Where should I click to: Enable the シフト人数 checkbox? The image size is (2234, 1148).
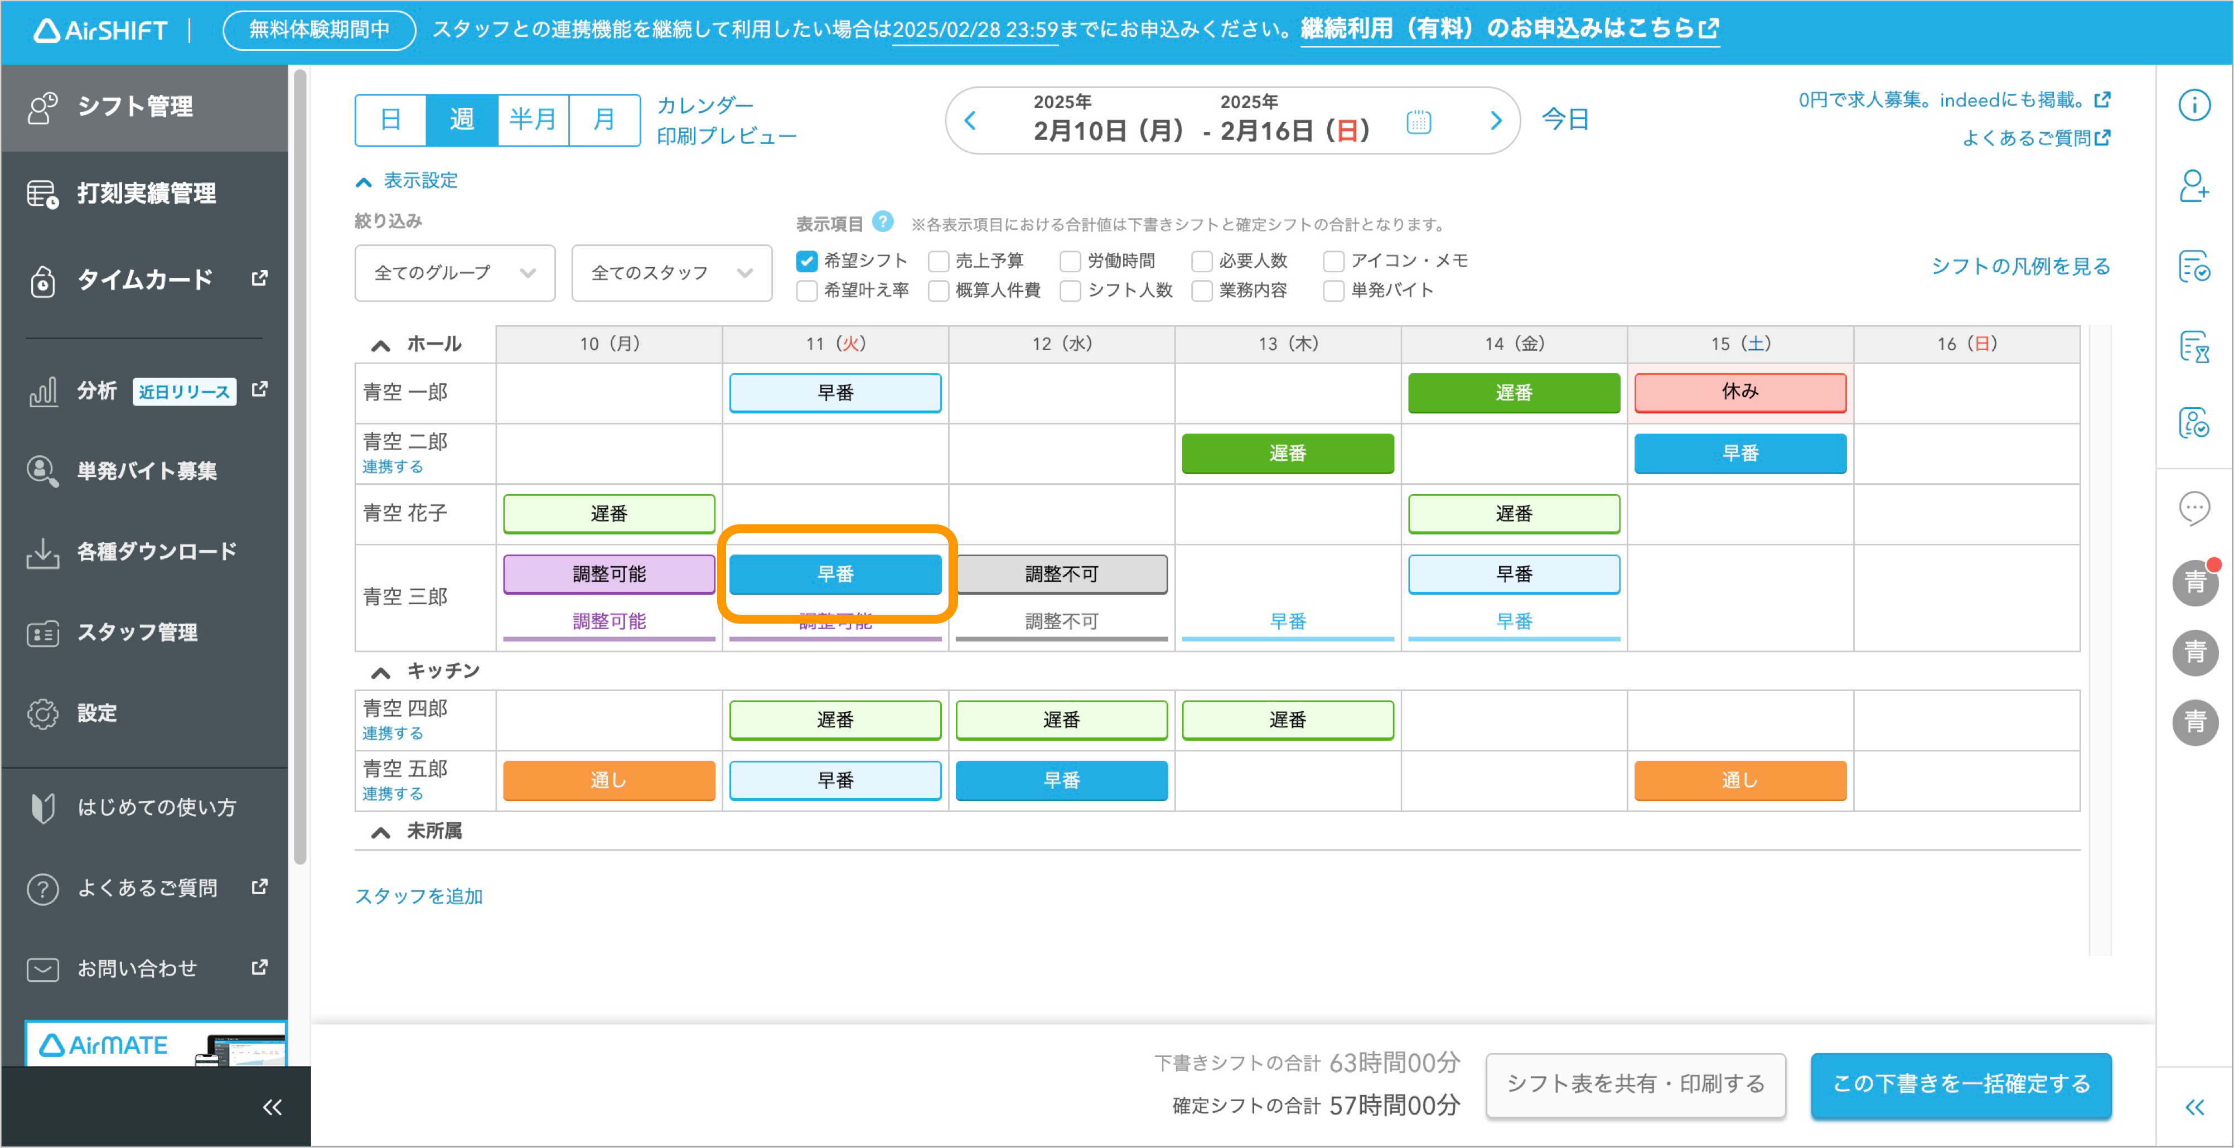pyautogui.click(x=1070, y=291)
